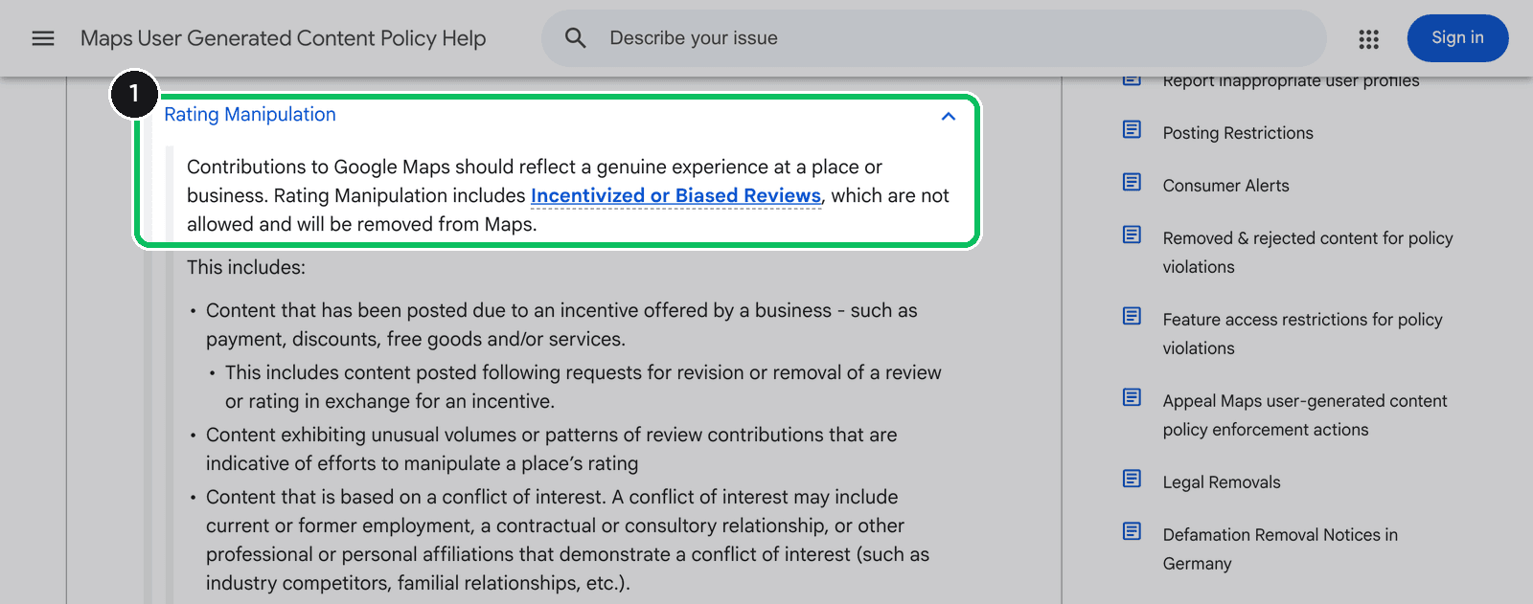Open the hamburger main menu
The width and height of the screenshot is (1533, 604).
43,38
